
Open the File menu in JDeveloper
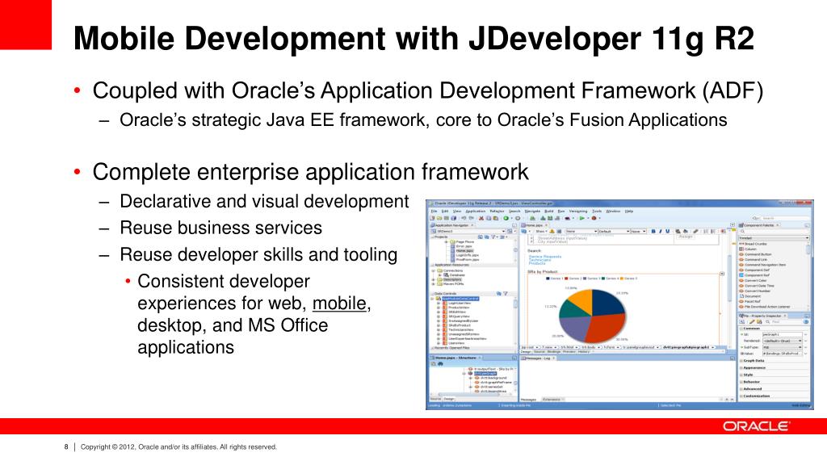coord(434,212)
